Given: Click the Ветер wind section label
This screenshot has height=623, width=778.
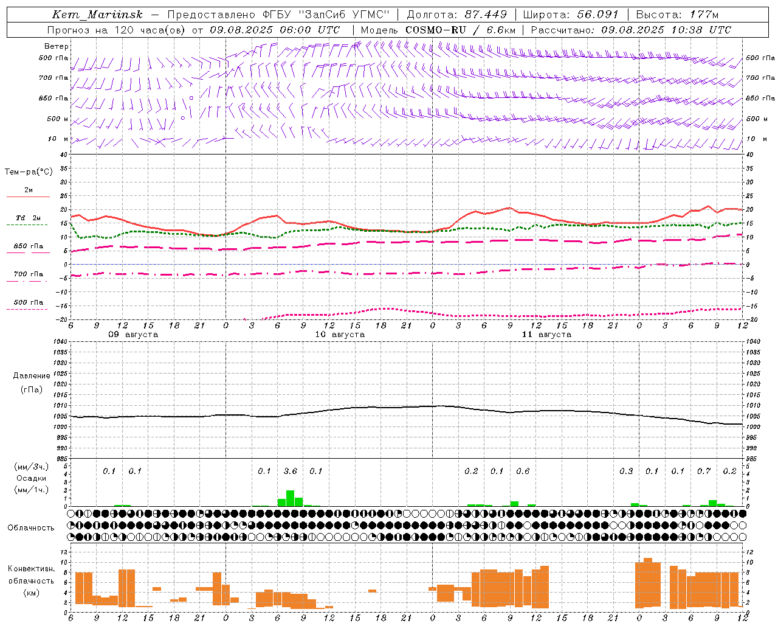Looking at the screenshot, I should click(57, 46).
